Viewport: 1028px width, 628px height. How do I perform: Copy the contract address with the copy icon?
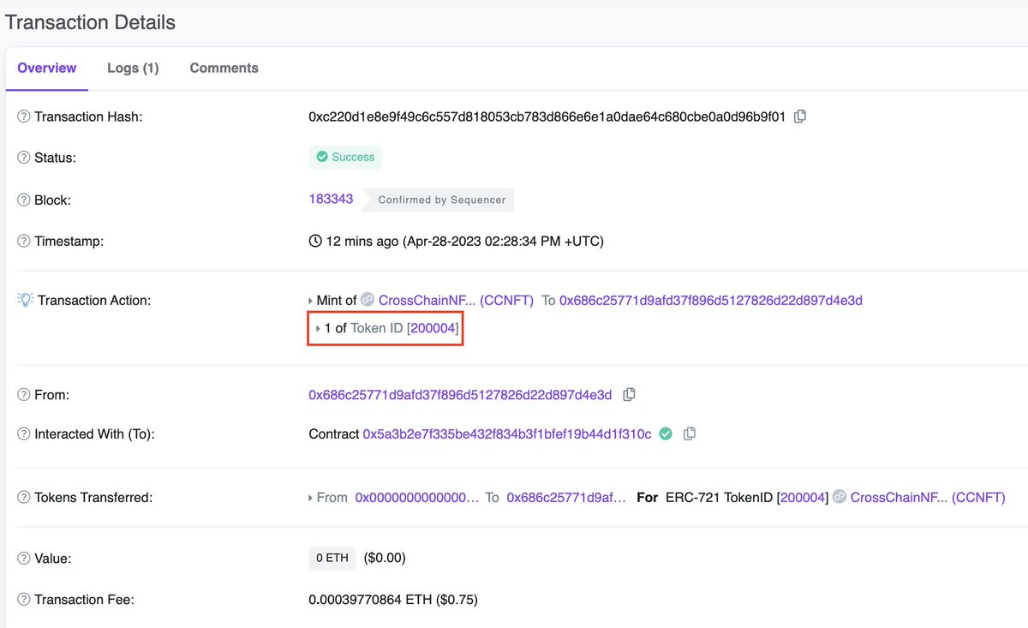tap(690, 434)
